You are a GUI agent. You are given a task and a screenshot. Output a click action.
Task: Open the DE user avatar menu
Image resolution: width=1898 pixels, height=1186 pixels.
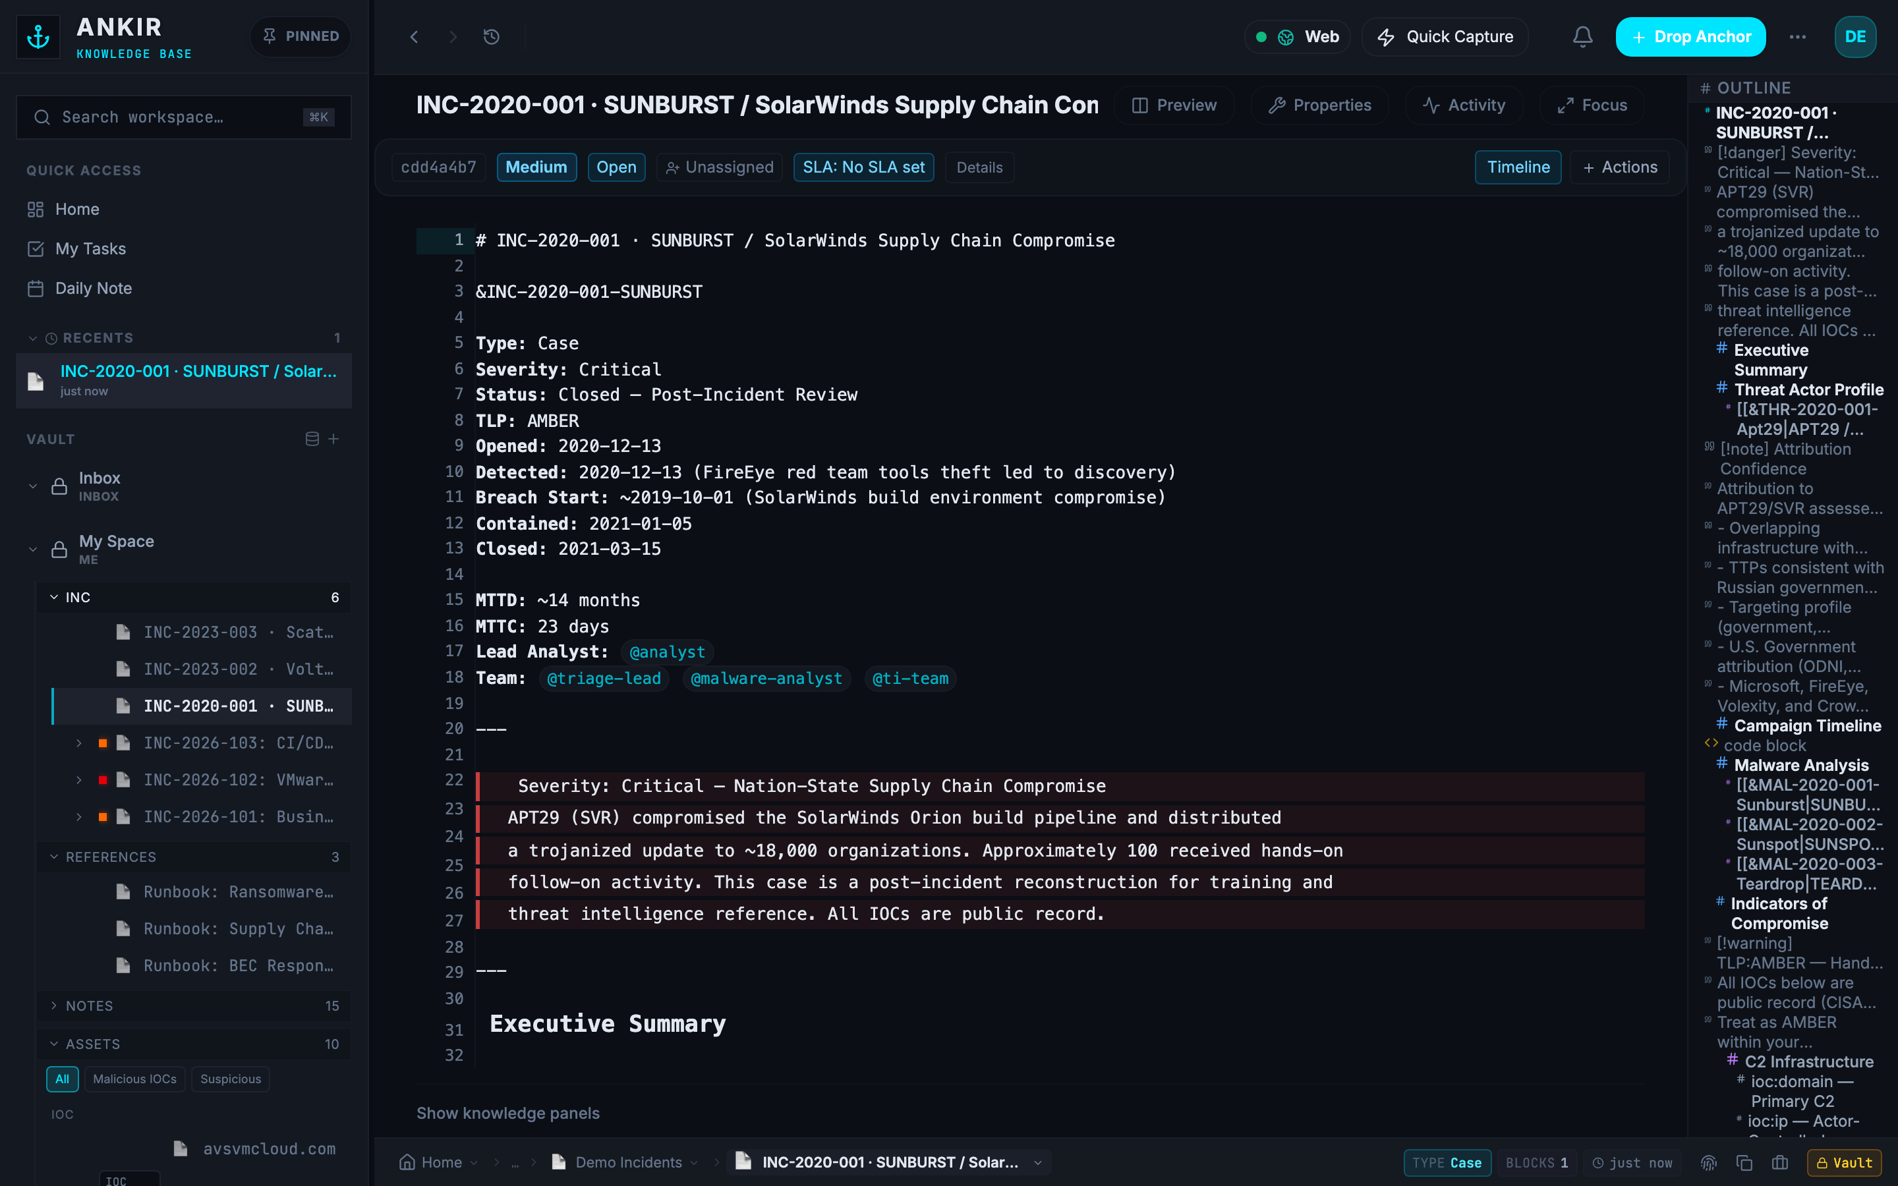tap(1855, 37)
